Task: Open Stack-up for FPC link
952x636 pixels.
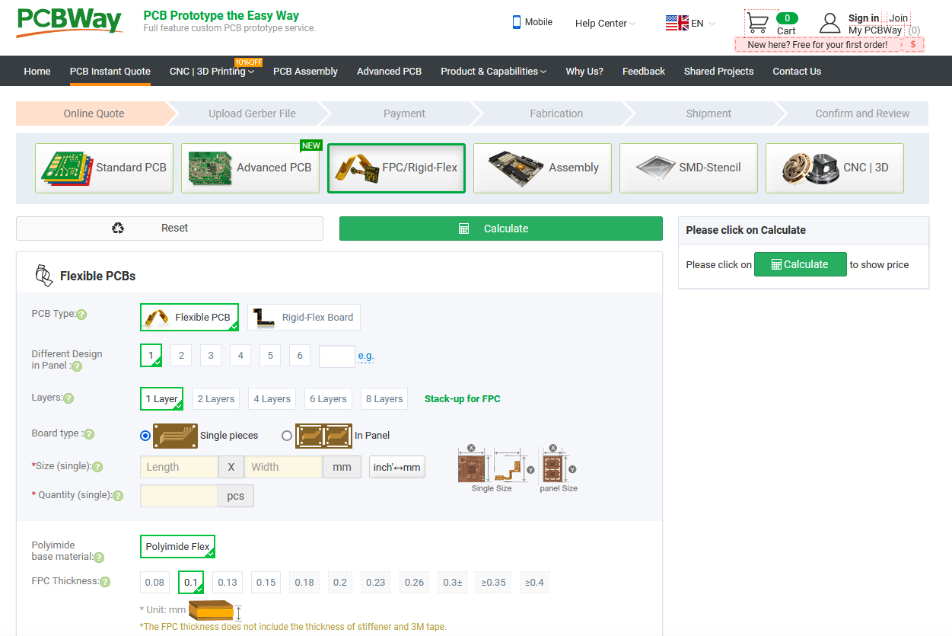Action: coord(462,399)
